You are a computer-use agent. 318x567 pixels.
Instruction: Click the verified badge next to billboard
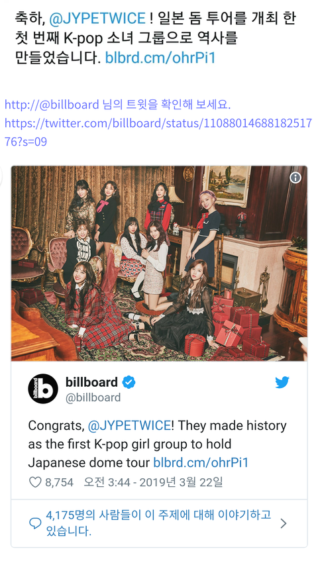(x=129, y=382)
